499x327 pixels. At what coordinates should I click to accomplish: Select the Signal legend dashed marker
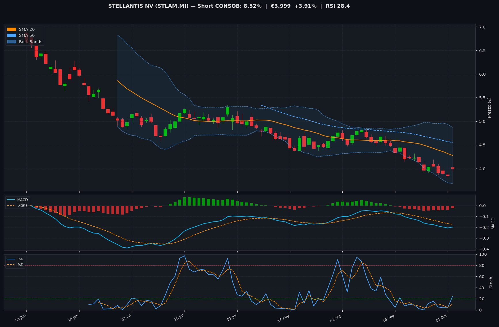pyautogui.click(x=11, y=205)
